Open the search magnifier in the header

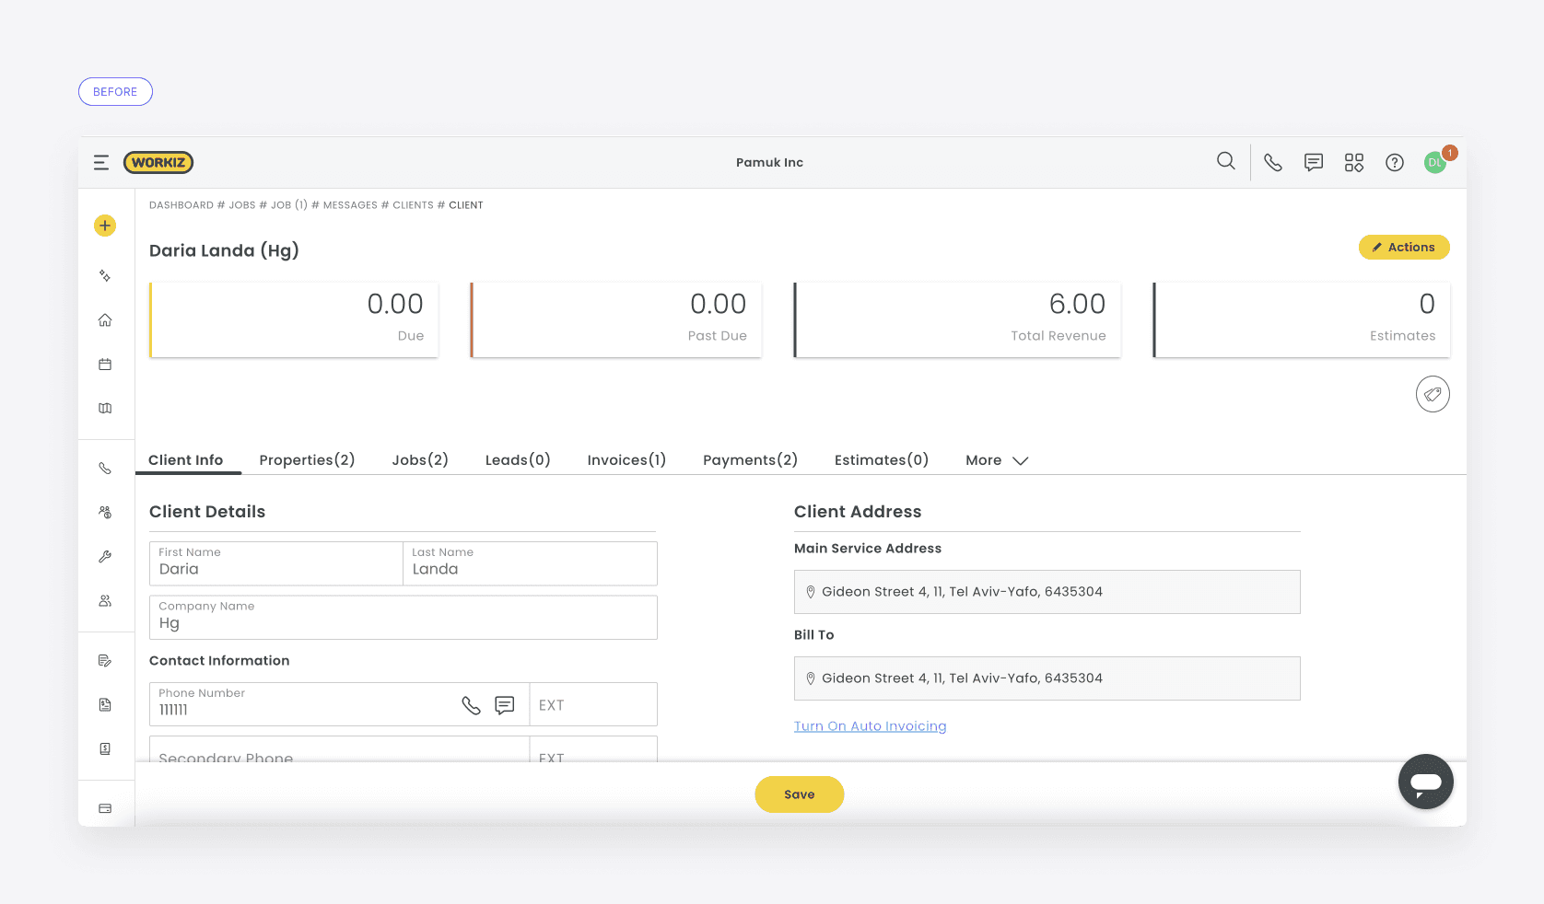1225,161
